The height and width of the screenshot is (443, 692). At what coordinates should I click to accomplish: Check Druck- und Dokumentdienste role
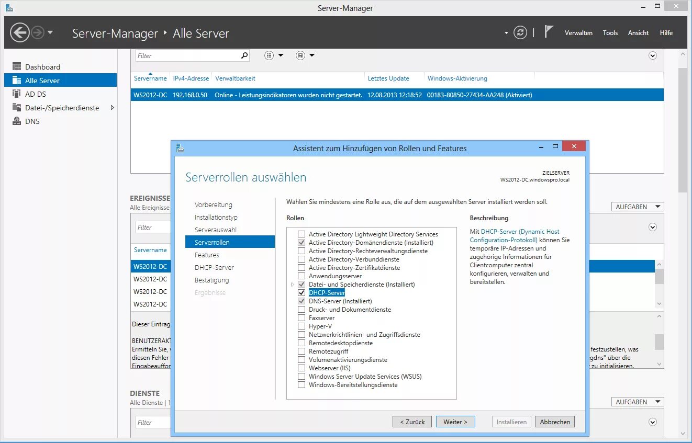301,310
